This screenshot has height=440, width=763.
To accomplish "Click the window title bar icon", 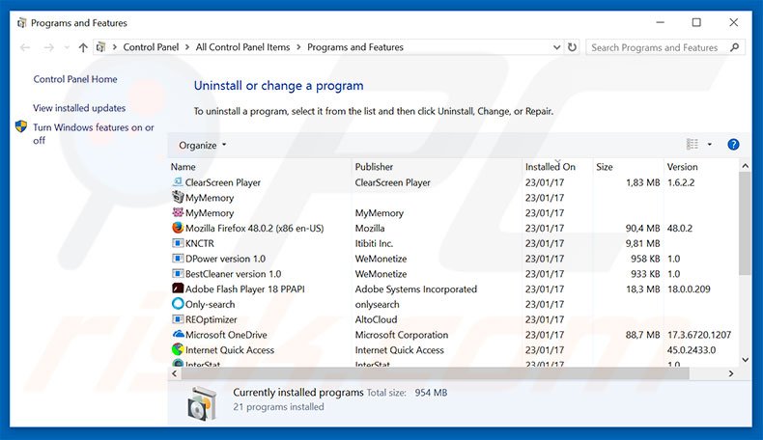I will (21, 23).
